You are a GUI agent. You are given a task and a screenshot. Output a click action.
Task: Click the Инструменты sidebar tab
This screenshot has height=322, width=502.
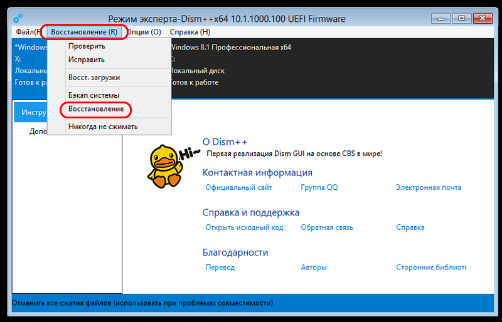pos(31,112)
